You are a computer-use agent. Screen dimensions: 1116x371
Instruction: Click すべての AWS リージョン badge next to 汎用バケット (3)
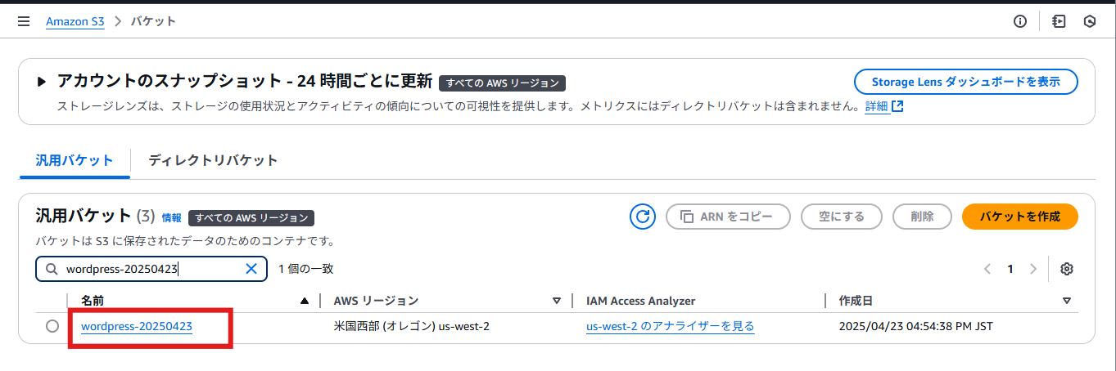pos(251,218)
